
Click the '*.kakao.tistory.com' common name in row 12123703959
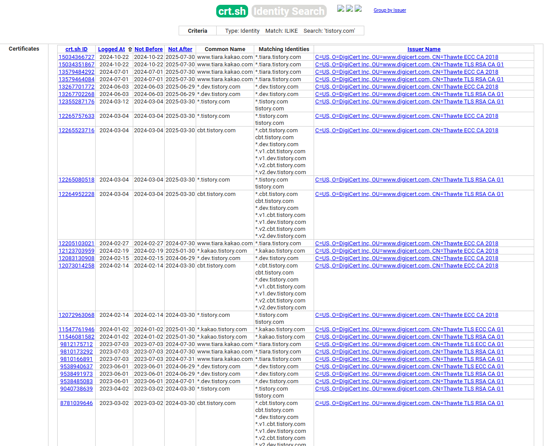[x=222, y=251]
